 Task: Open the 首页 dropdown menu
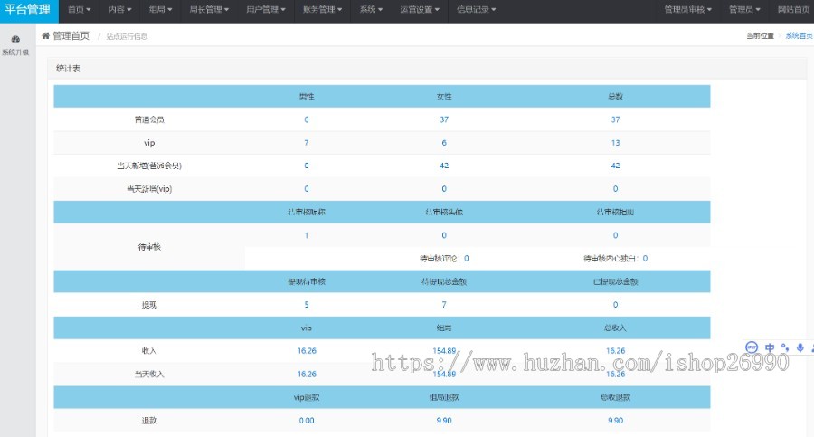pyautogui.click(x=80, y=9)
